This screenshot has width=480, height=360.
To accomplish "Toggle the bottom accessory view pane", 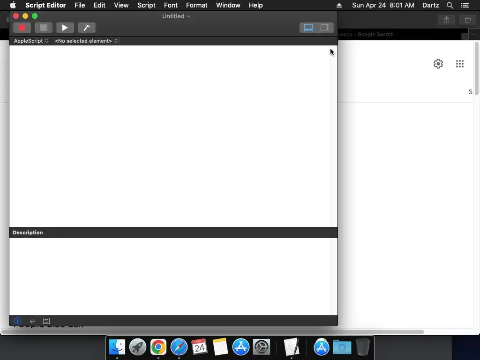I will 308,28.
